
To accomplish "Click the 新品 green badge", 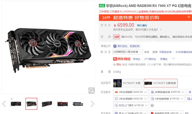I will (102, 6).
